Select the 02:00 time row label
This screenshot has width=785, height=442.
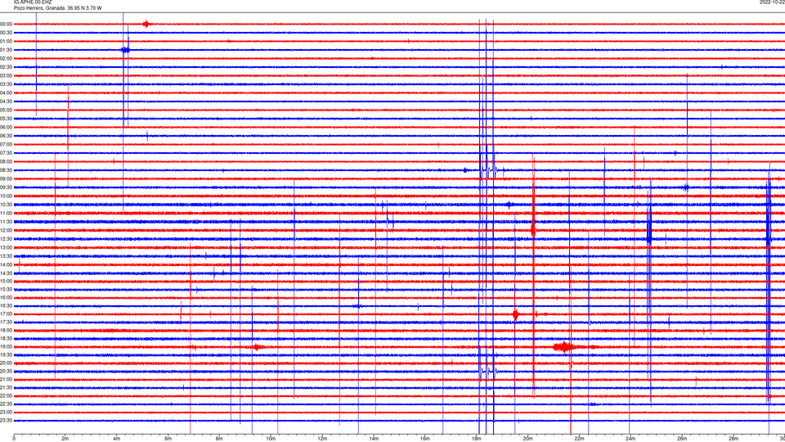click(x=7, y=59)
